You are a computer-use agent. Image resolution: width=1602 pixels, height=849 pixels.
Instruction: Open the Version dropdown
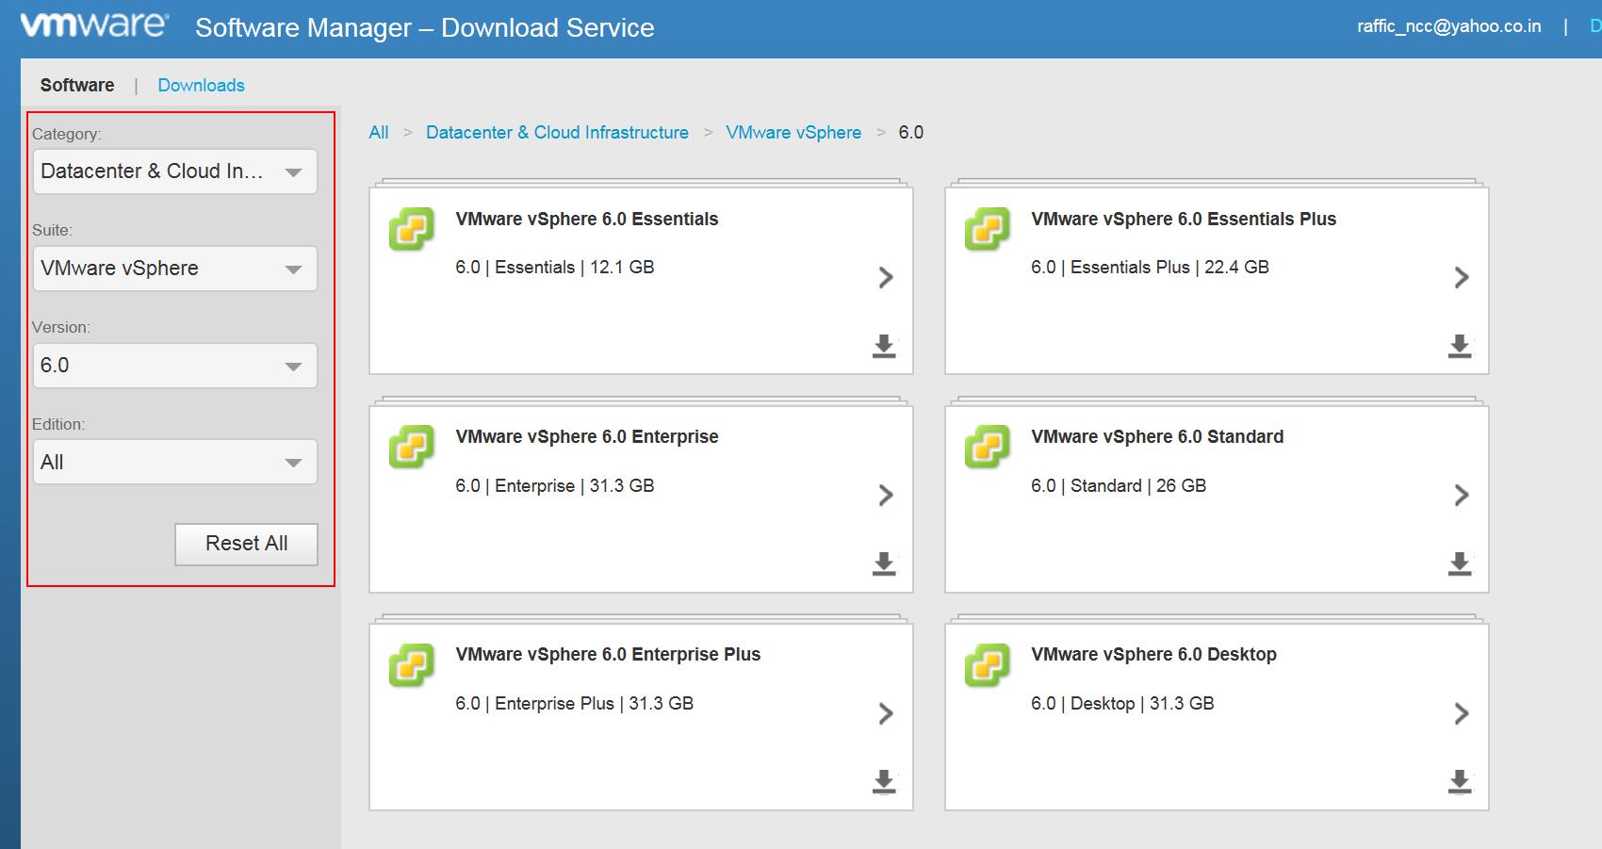point(175,366)
